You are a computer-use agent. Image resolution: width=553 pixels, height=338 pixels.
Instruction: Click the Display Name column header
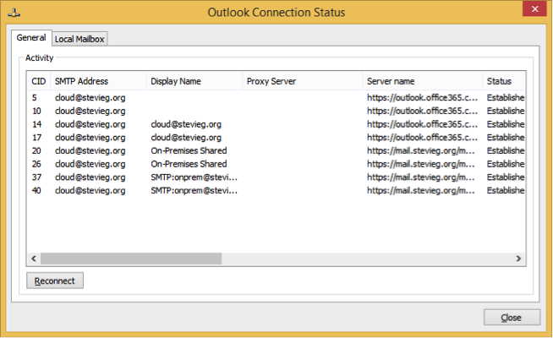tap(194, 81)
